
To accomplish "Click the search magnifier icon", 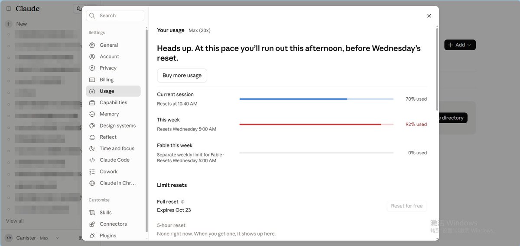I will [x=92, y=16].
